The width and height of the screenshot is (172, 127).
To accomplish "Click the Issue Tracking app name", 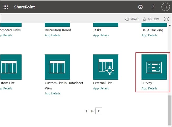I will coord(152,30).
